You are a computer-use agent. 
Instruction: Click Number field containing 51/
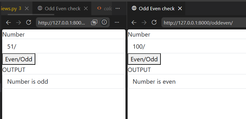[x=64, y=46]
